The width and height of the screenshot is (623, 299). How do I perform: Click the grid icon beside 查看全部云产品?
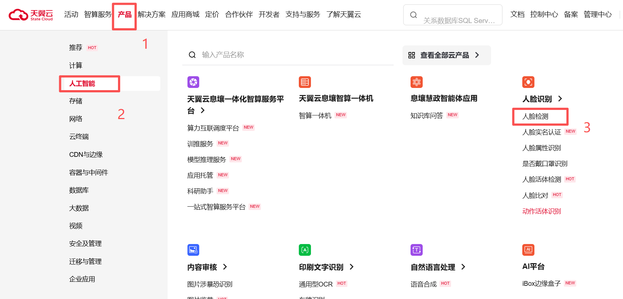coord(412,55)
